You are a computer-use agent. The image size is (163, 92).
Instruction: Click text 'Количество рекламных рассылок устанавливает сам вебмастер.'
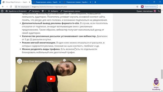[x=59, y=36]
